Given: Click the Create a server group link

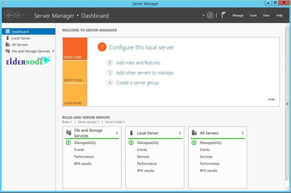Looking at the screenshot, I should (137, 83).
